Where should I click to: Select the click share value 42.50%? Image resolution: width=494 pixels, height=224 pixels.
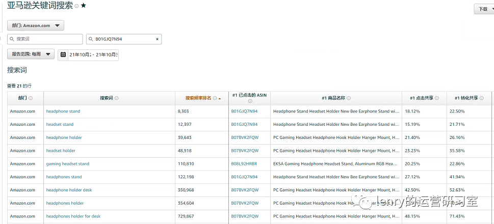pos(412,190)
